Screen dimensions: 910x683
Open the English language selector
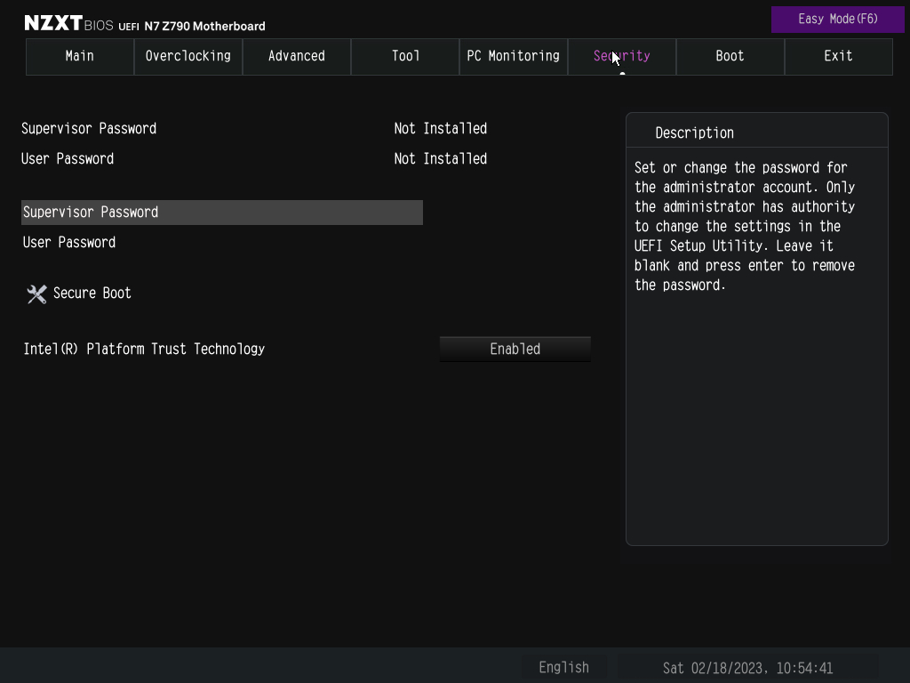click(x=563, y=667)
